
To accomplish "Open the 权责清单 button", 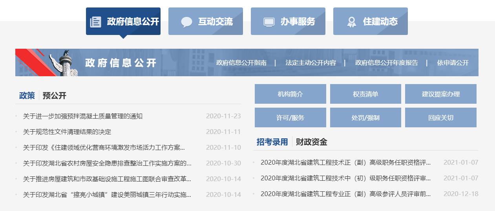I will click(x=365, y=94).
